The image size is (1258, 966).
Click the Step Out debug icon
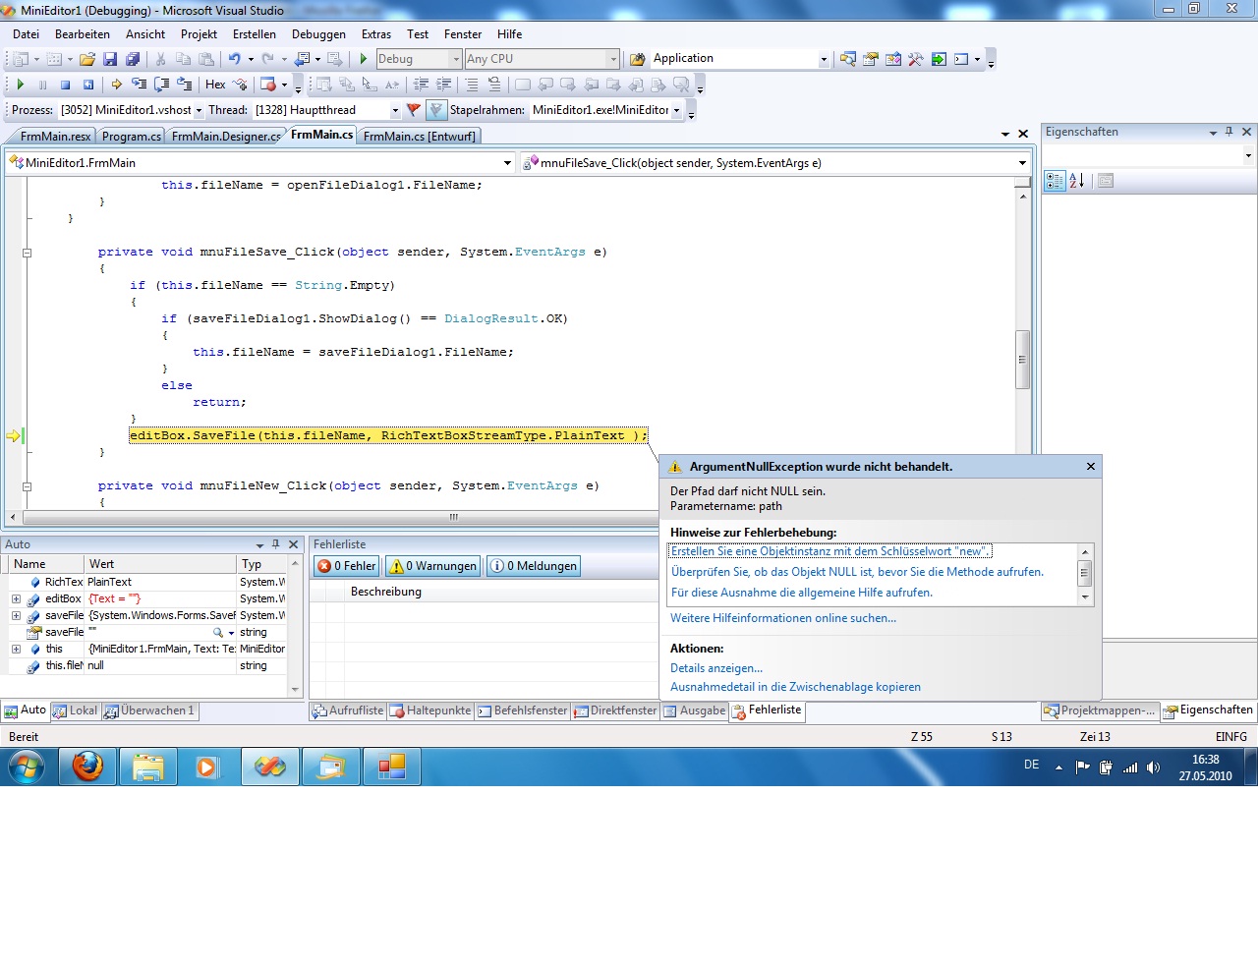tap(184, 85)
